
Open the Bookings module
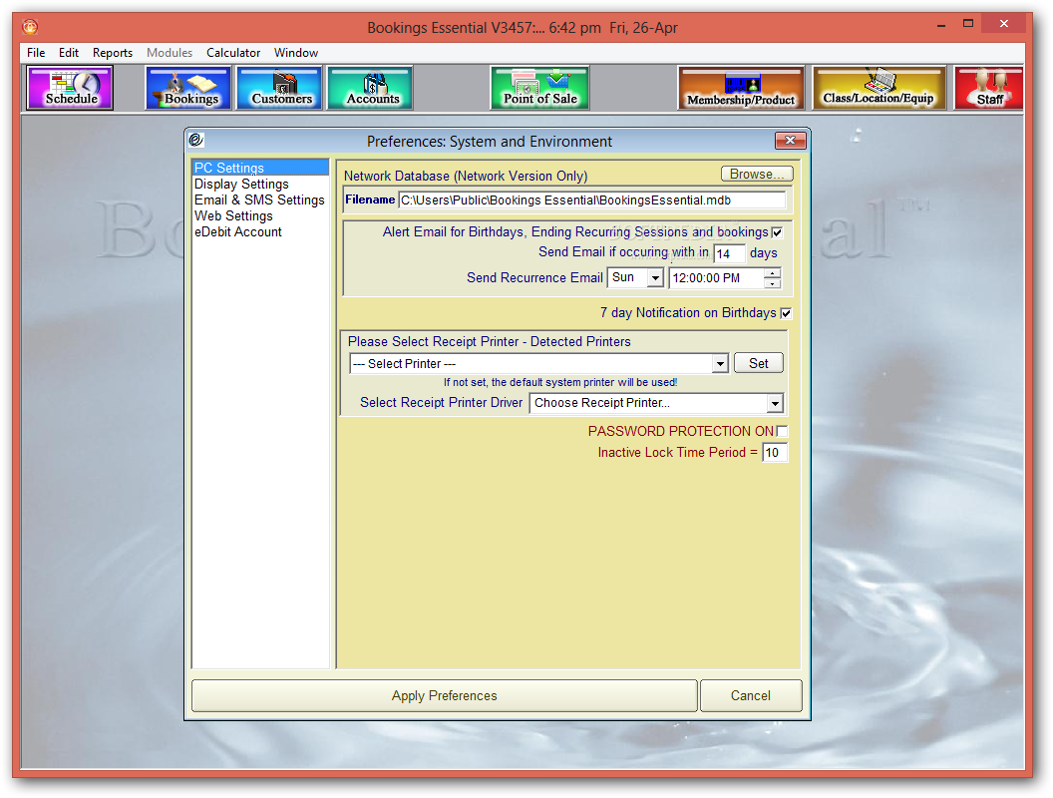click(188, 88)
